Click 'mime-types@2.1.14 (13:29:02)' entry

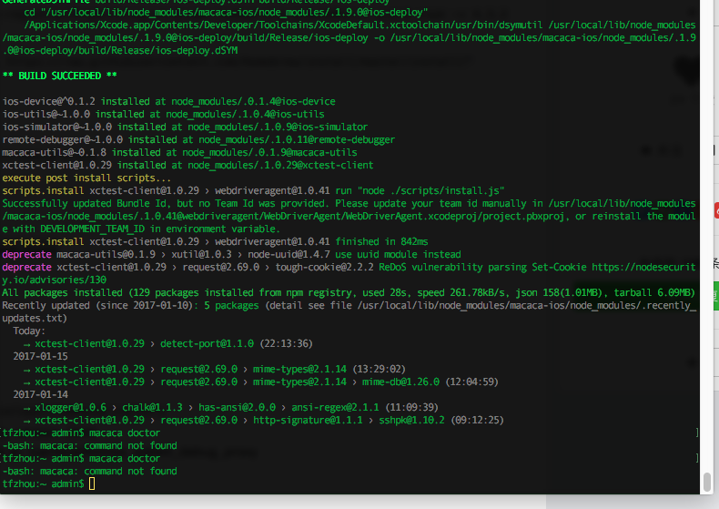(329, 369)
